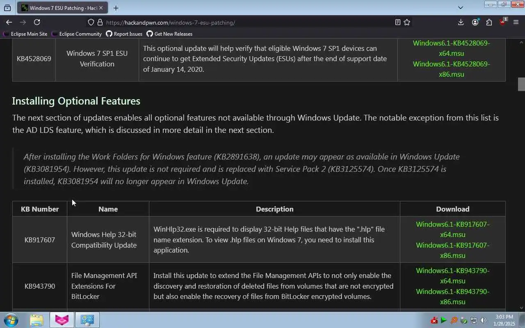Click the KB Number column header
Image resolution: width=525 pixels, height=328 pixels.
(40, 209)
